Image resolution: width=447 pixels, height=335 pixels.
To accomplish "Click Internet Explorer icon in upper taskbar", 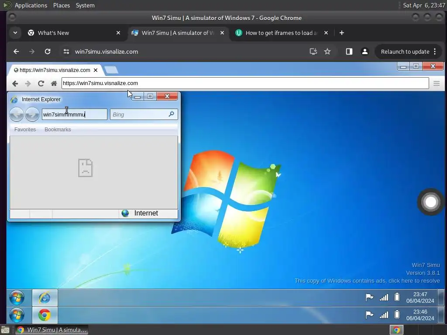I will pyautogui.click(x=45, y=297).
